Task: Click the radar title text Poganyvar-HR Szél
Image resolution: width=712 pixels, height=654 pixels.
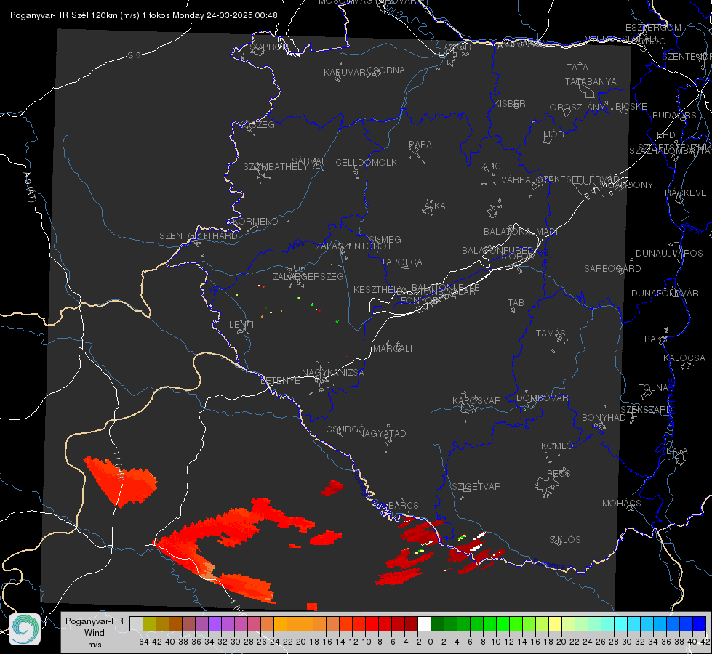Action: coord(49,15)
